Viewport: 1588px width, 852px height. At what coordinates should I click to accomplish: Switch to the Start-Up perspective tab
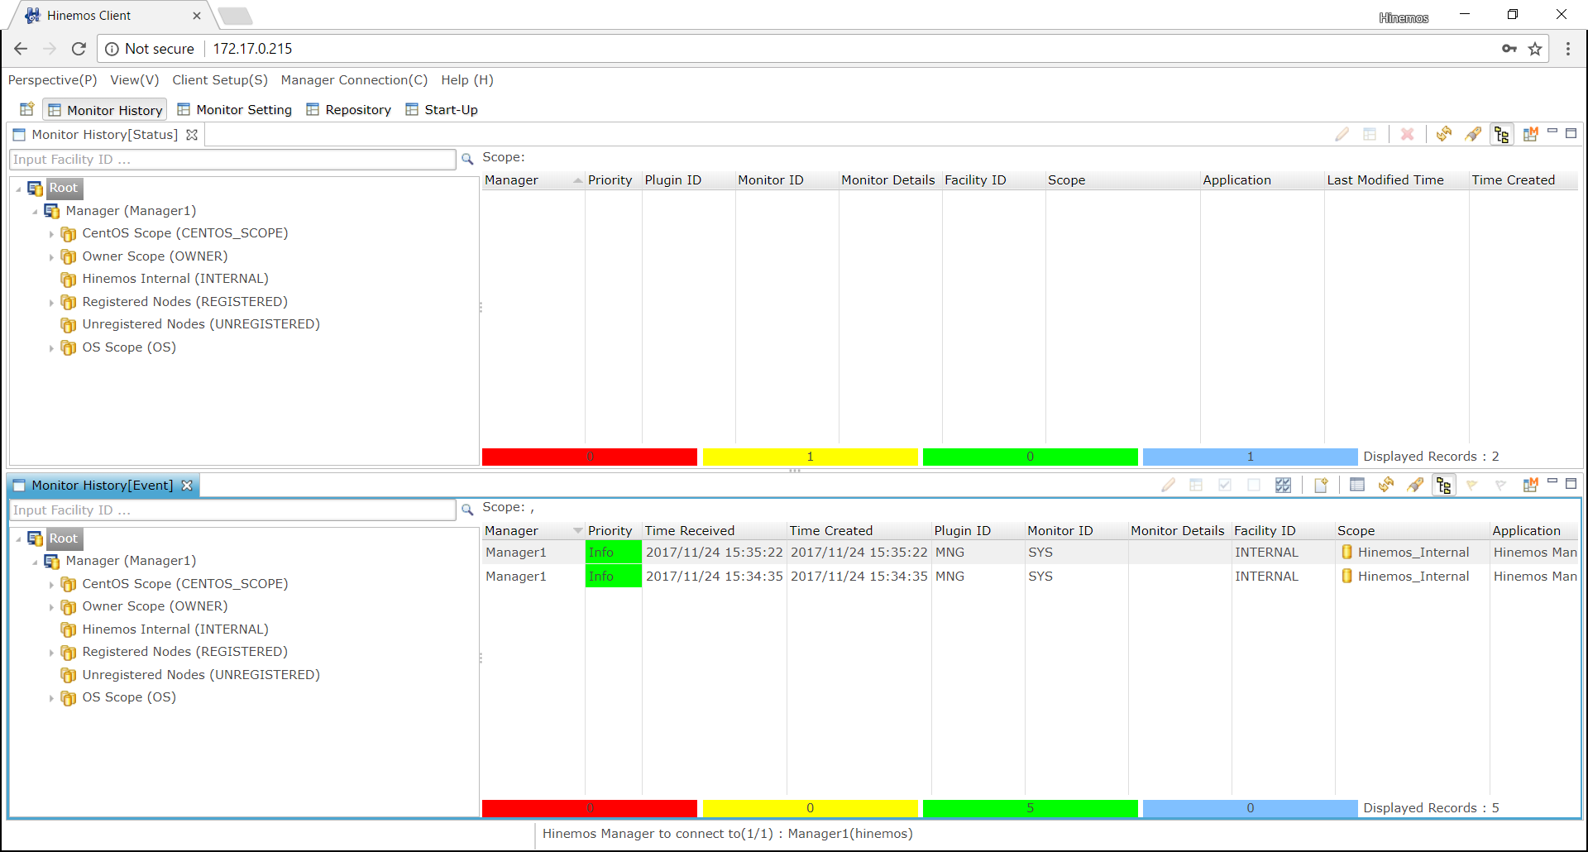(x=442, y=109)
